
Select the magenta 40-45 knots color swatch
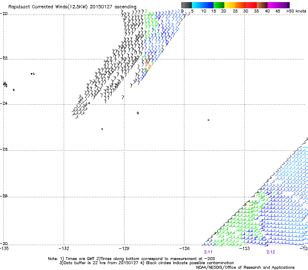tap(273, 5)
